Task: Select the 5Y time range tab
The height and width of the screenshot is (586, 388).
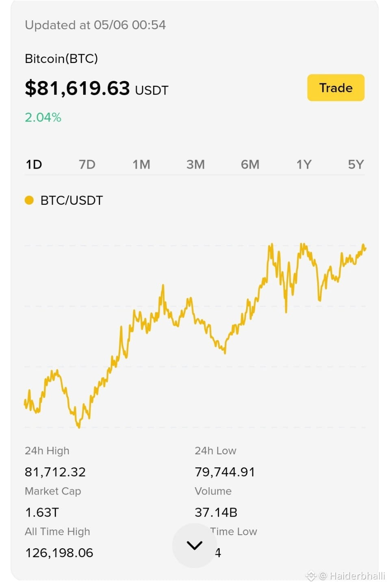Action: [356, 165]
